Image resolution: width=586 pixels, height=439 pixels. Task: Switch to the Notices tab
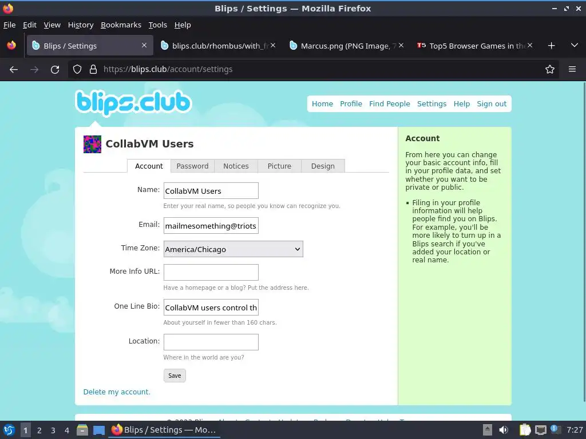coord(236,166)
